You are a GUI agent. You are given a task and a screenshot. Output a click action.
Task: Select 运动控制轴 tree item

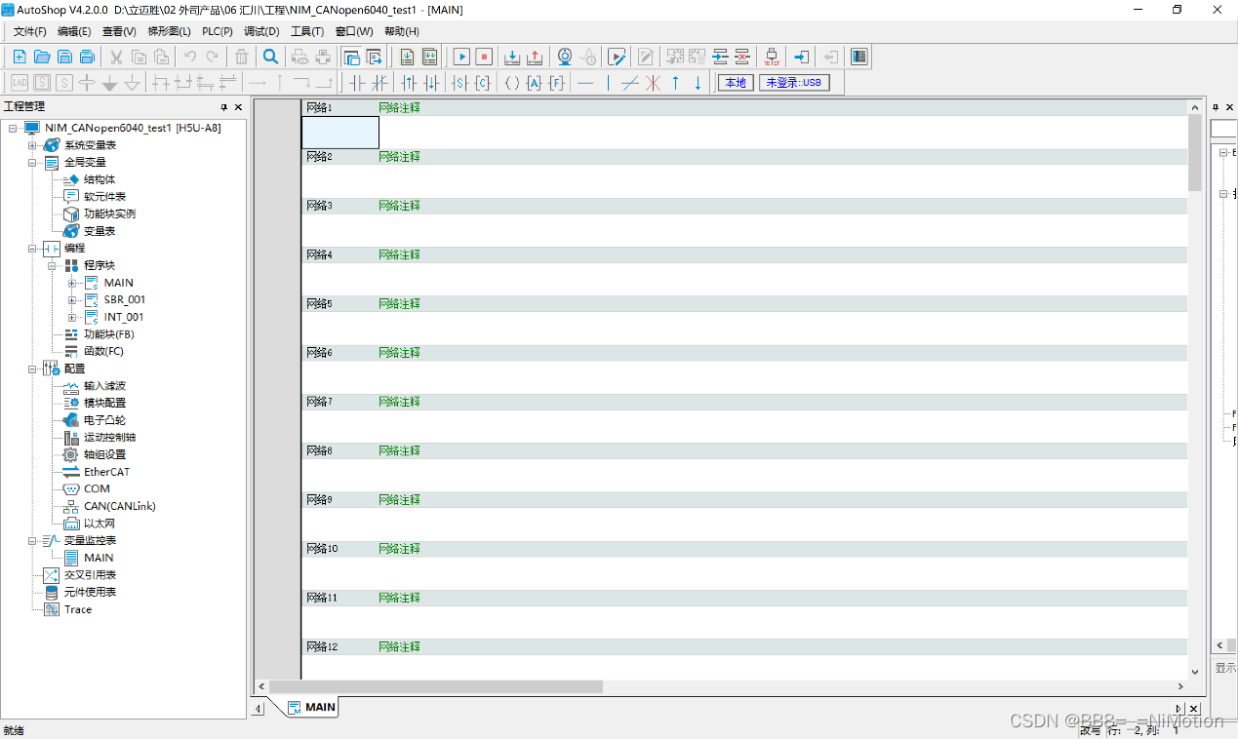coord(109,437)
